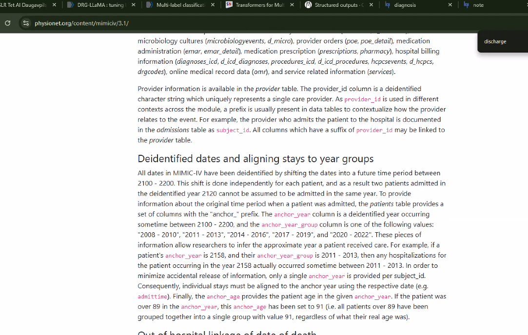Switch to the 'LR Tet AI Daugavpils' tab
Viewport: 528px width, 335px height.
(x=23, y=5)
